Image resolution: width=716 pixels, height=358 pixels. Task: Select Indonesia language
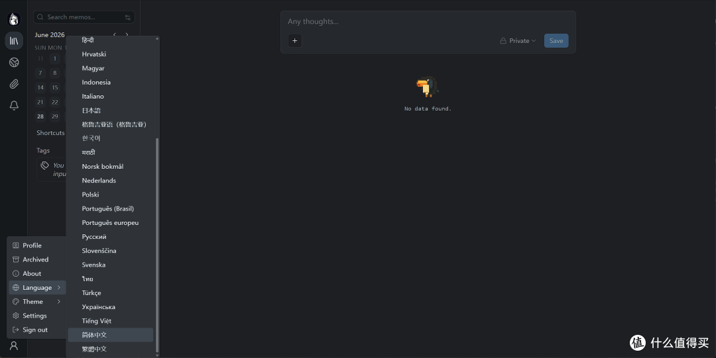[111, 82]
